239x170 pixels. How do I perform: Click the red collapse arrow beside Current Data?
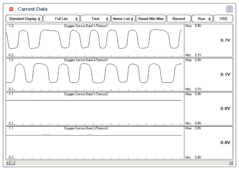point(11,9)
